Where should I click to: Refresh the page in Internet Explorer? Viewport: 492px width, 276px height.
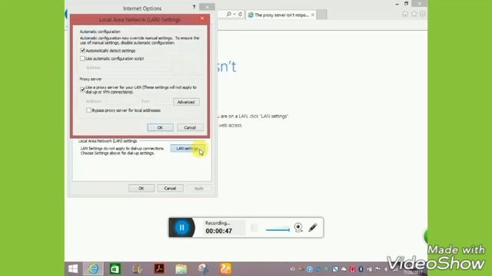pos(240,15)
